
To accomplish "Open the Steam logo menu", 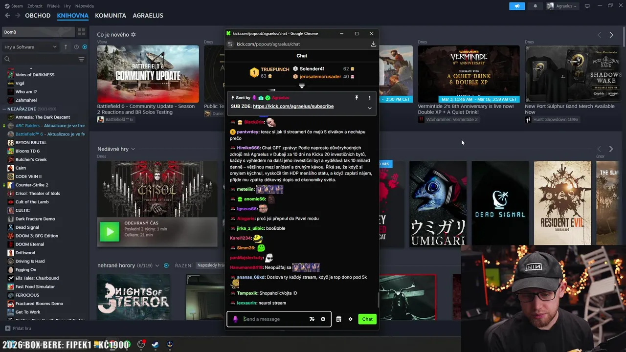I will [14, 6].
